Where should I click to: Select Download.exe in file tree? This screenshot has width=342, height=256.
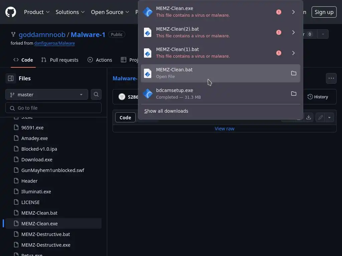pos(53,160)
